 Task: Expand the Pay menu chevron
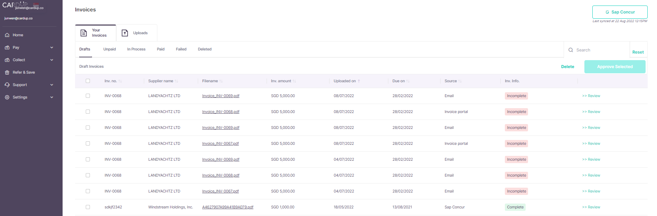52,47
